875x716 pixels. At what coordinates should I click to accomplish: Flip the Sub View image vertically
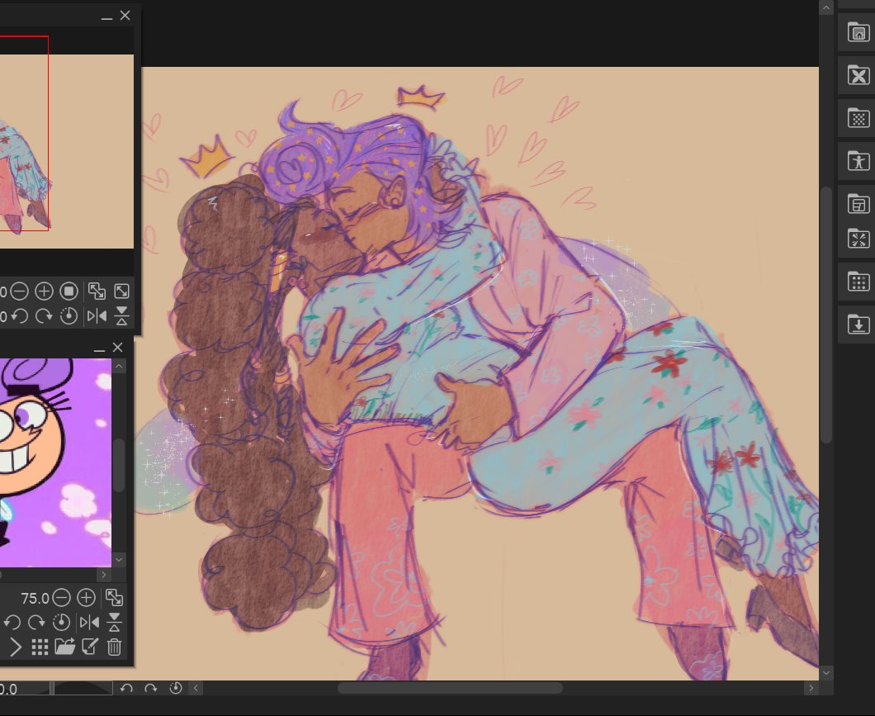point(115,622)
